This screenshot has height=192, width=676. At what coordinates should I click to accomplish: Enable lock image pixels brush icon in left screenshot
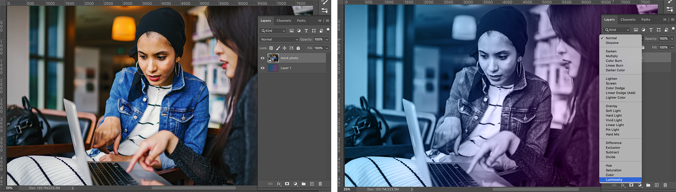(278, 48)
